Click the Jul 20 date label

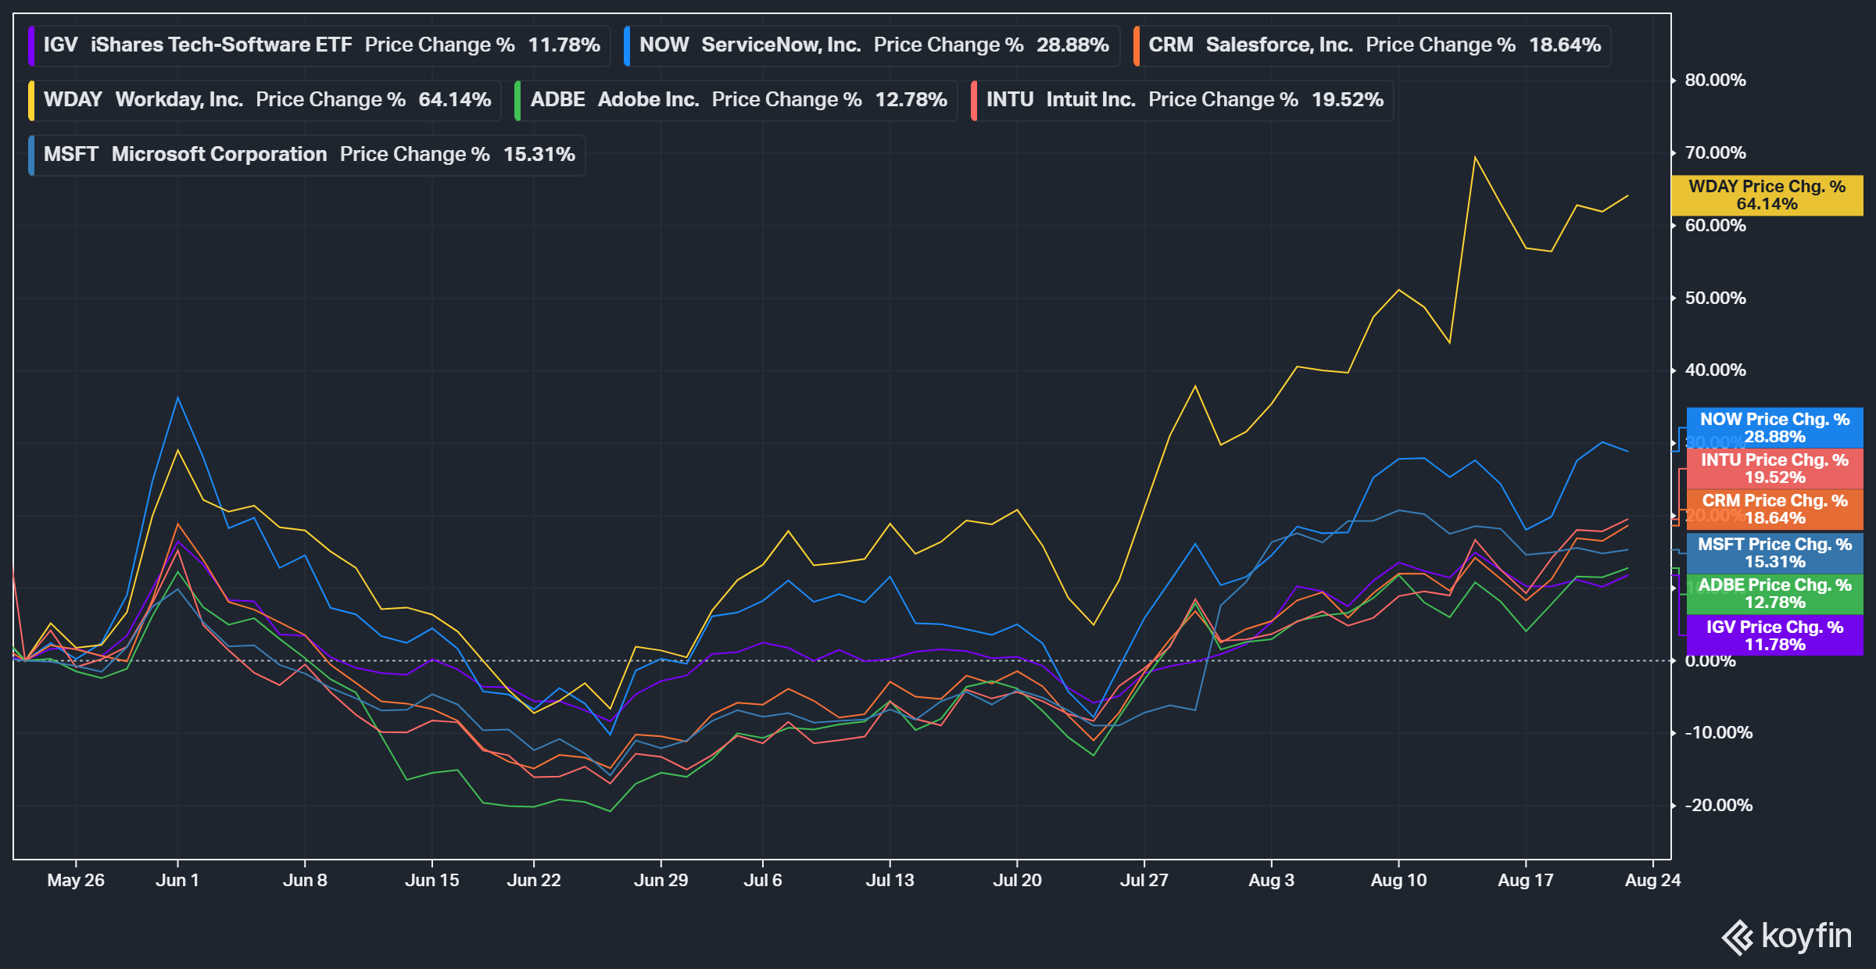(1017, 881)
